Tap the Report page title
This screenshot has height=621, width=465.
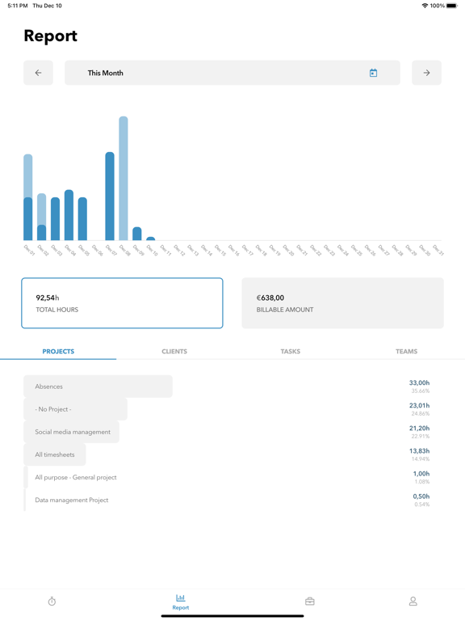coord(51,36)
